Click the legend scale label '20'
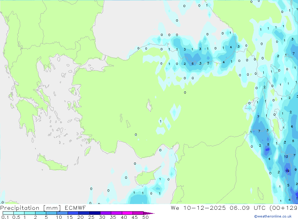This screenshot has width=298, height=219. [x=80, y=217]
